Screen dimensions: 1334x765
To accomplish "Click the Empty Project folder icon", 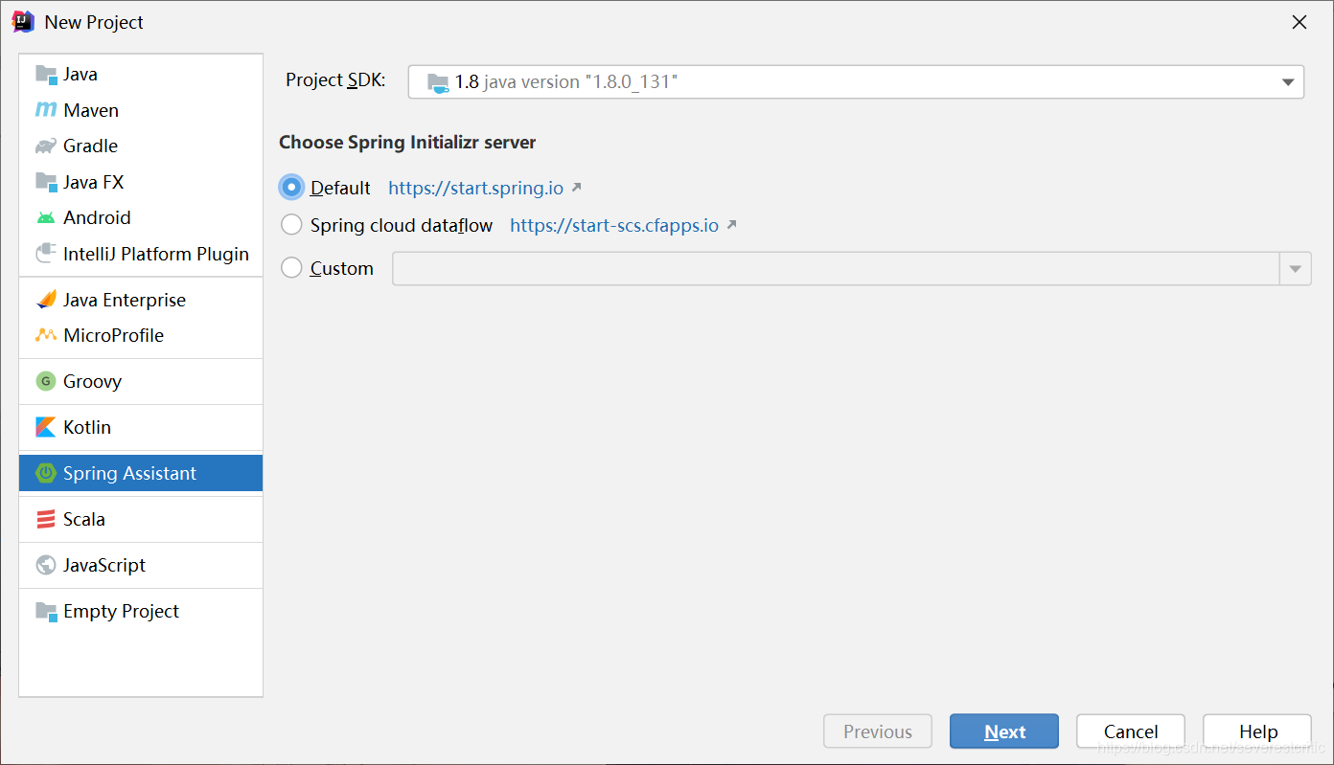I will (x=46, y=611).
